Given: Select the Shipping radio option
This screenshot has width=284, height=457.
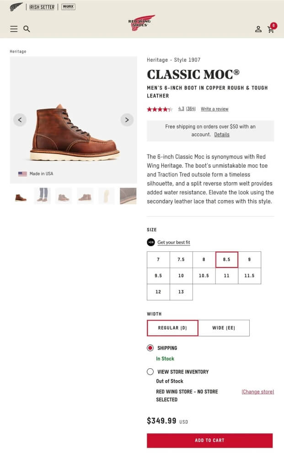Looking at the screenshot, I should tap(150, 348).
